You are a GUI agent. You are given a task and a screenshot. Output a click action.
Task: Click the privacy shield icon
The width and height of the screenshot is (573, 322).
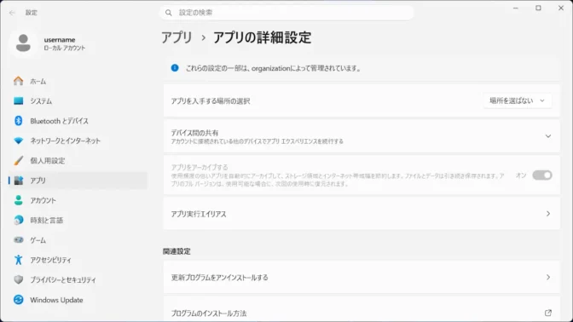point(18,279)
